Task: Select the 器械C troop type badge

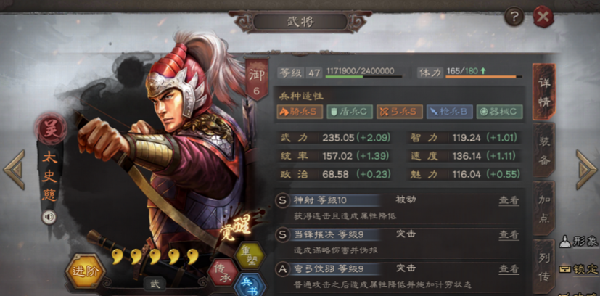Action: click(499, 112)
